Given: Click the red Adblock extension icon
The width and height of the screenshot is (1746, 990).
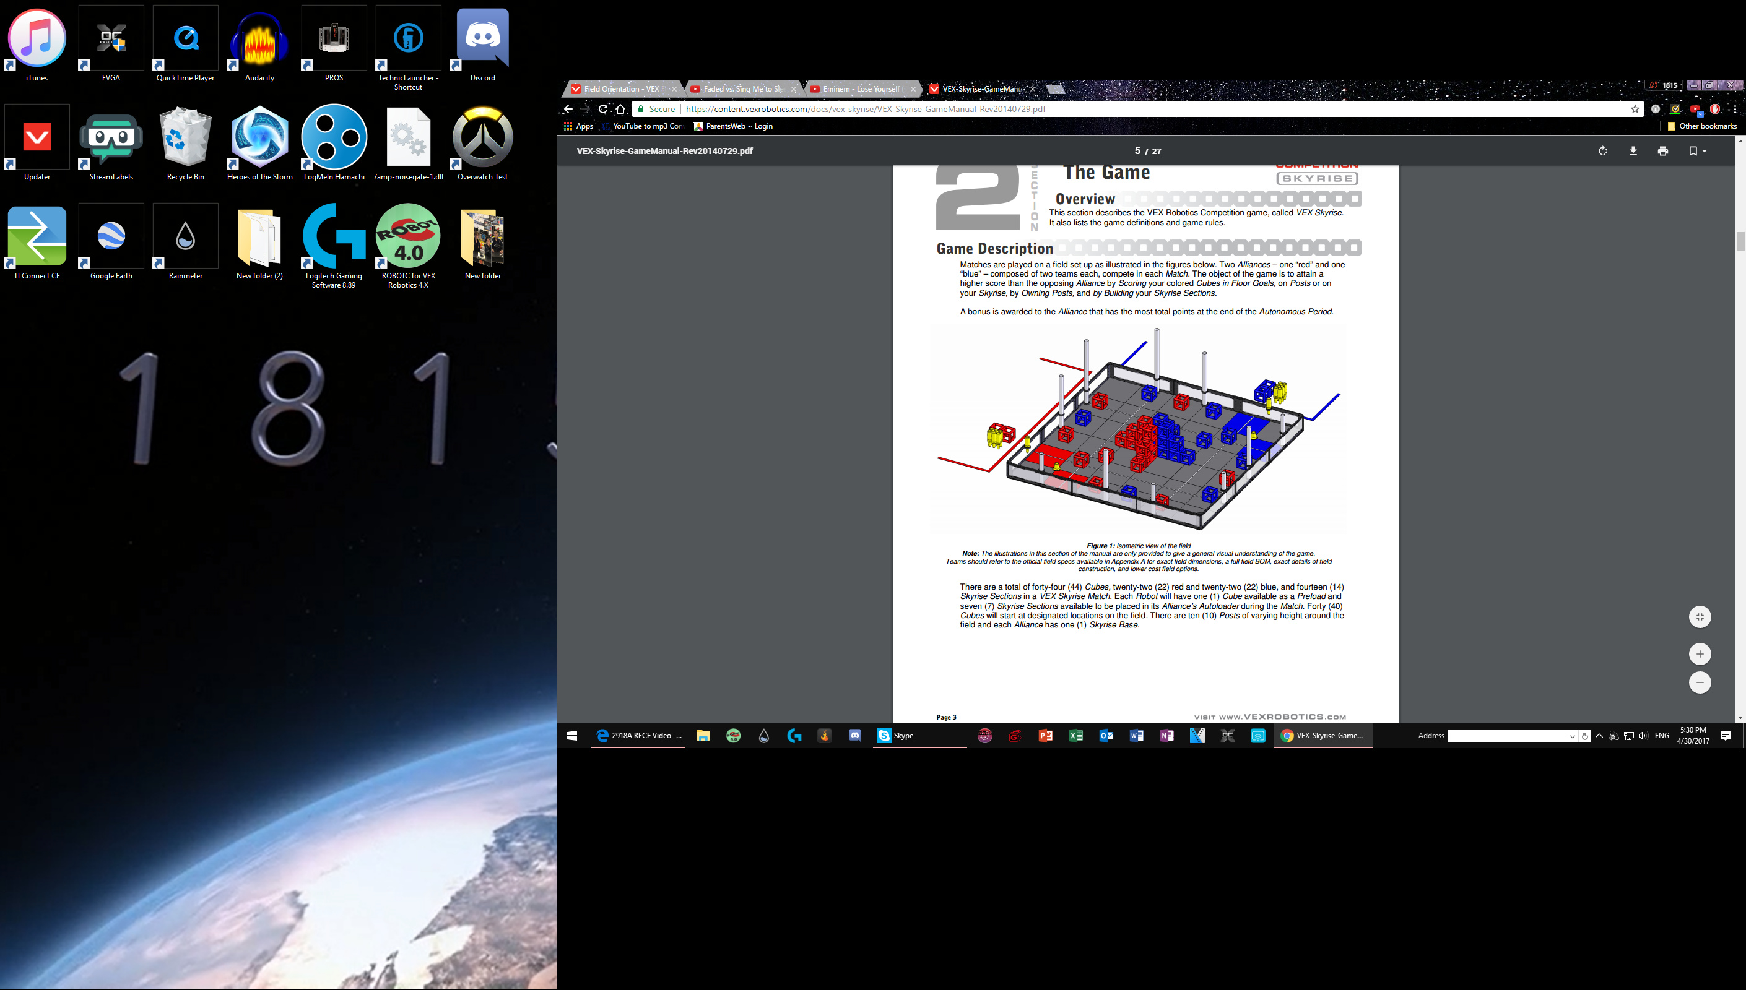Looking at the screenshot, I should coord(1714,109).
